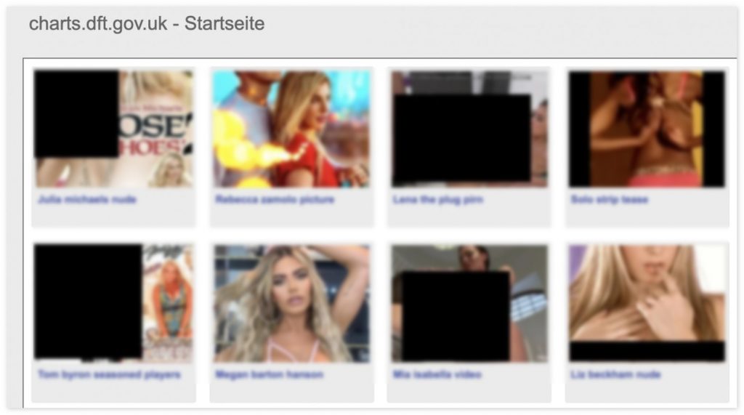Click the 'Liz beckham nude' thumbnail
Image resolution: width=744 pixels, height=415 pixels.
pyautogui.click(x=646, y=303)
